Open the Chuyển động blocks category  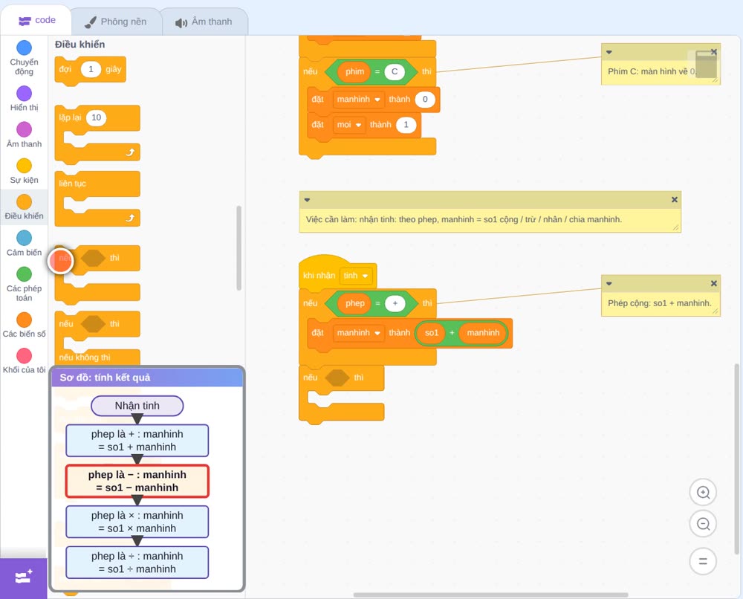pyautogui.click(x=25, y=58)
